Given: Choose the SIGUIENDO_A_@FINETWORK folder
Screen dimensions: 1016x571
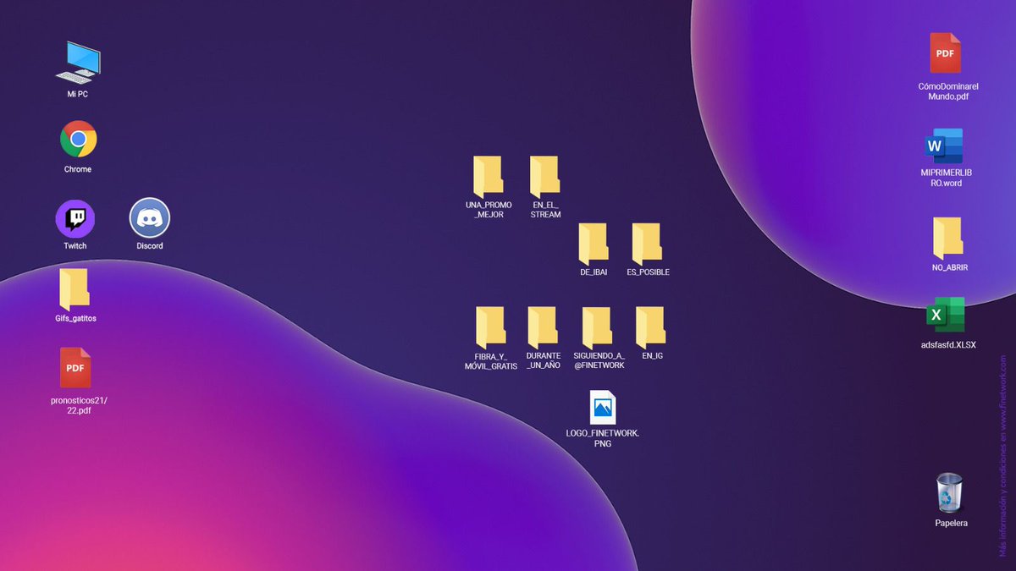Looking at the screenshot, I should [x=598, y=327].
